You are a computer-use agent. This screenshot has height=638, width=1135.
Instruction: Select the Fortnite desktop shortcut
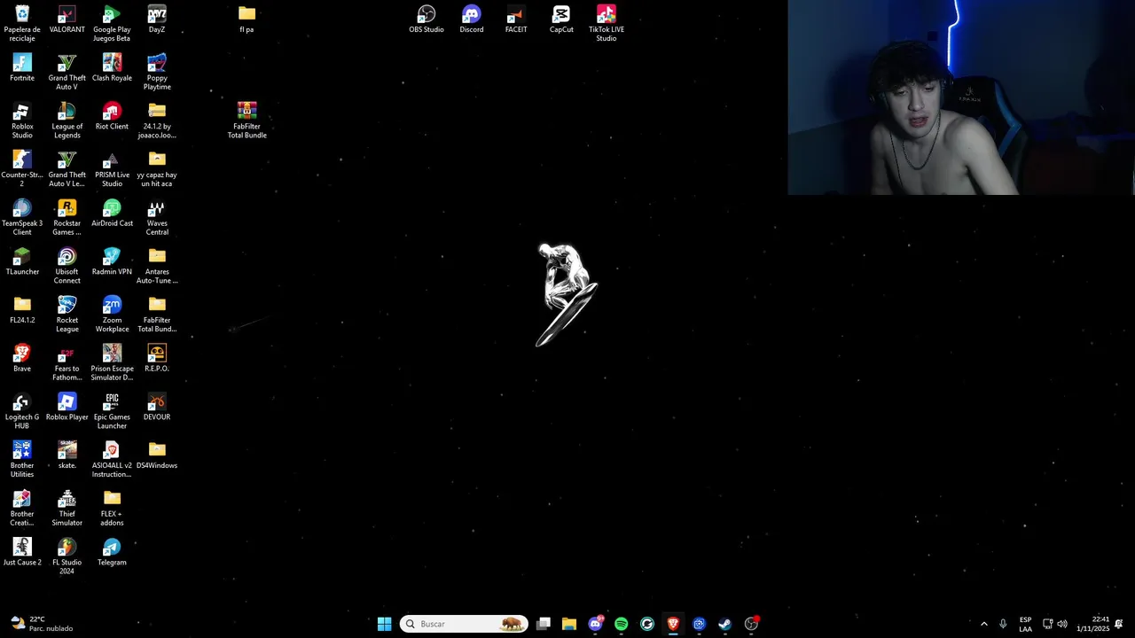pos(22,67)
